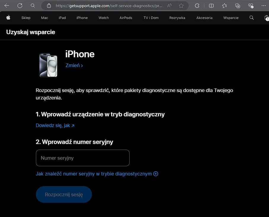Open Browser essentials heart icon

[x=251, y=6]
